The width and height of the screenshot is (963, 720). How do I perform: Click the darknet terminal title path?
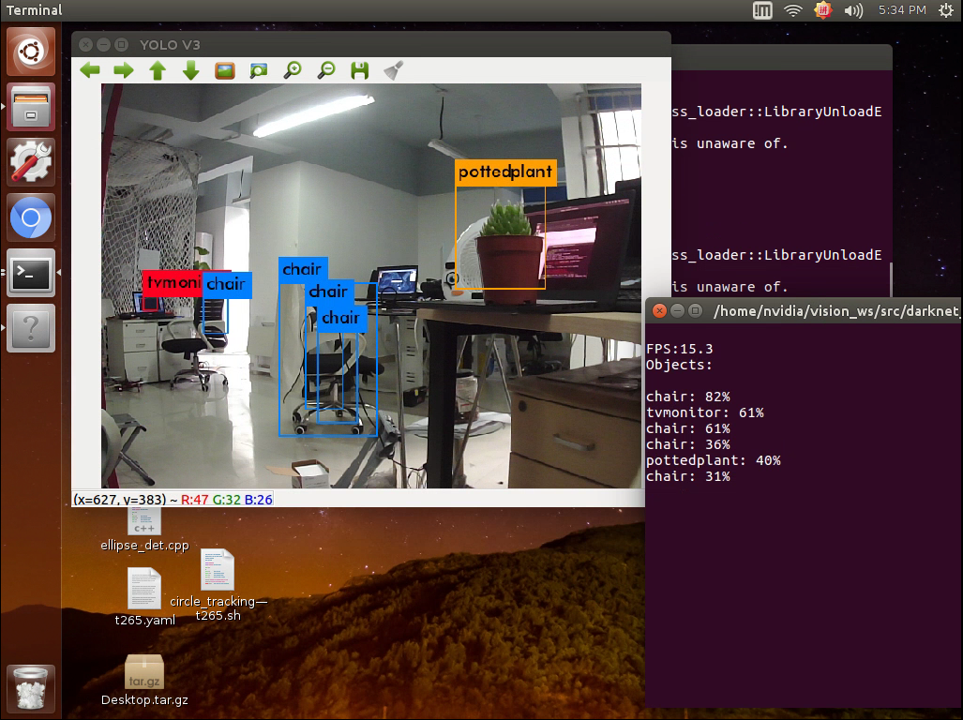coord(835,311)
